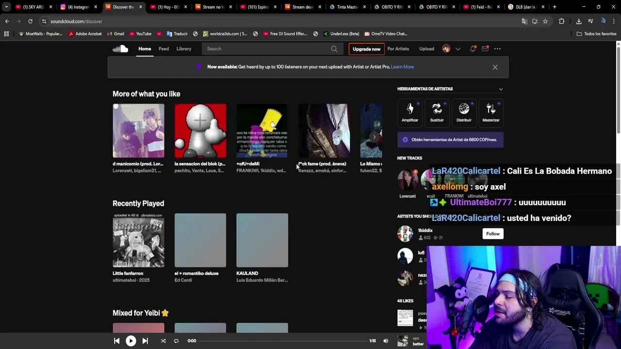
Task: Dismiss the Now available banner
Action: (495, 67)
